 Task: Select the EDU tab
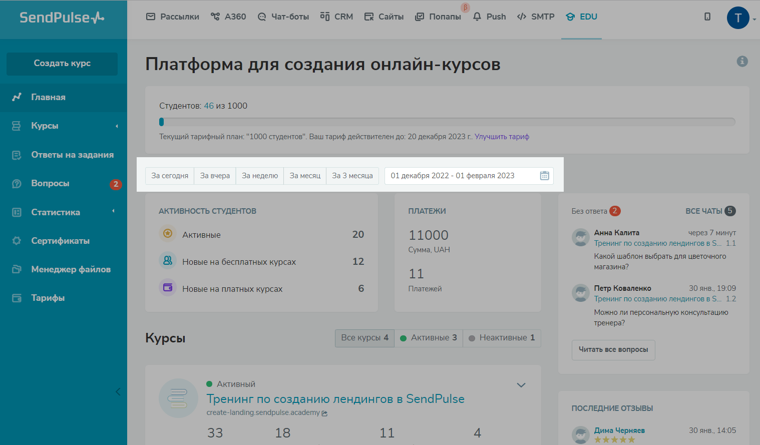click(581, 17)
